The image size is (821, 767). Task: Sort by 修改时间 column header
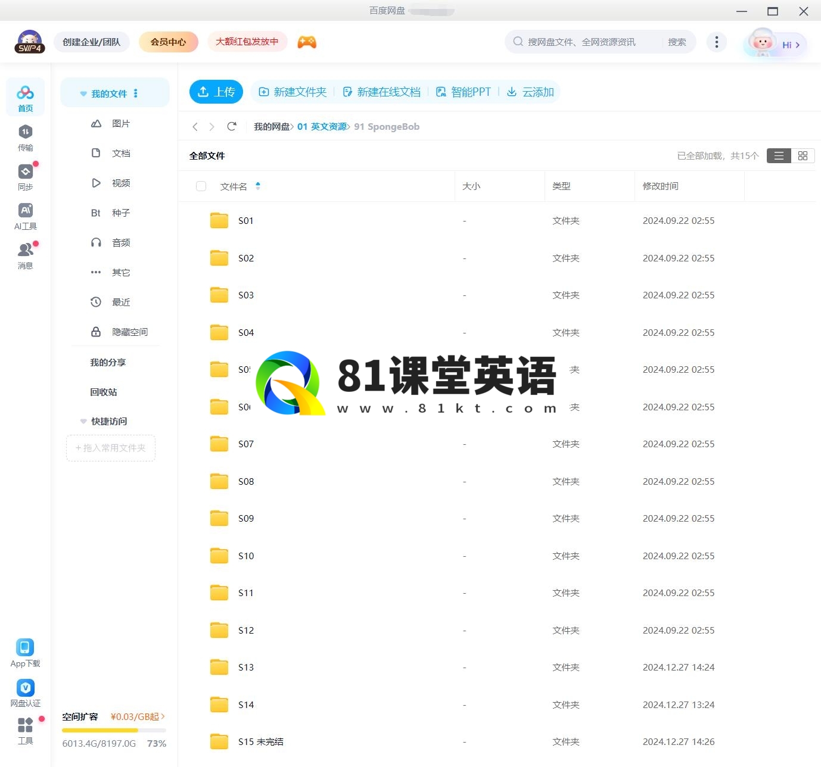point(660,186)
